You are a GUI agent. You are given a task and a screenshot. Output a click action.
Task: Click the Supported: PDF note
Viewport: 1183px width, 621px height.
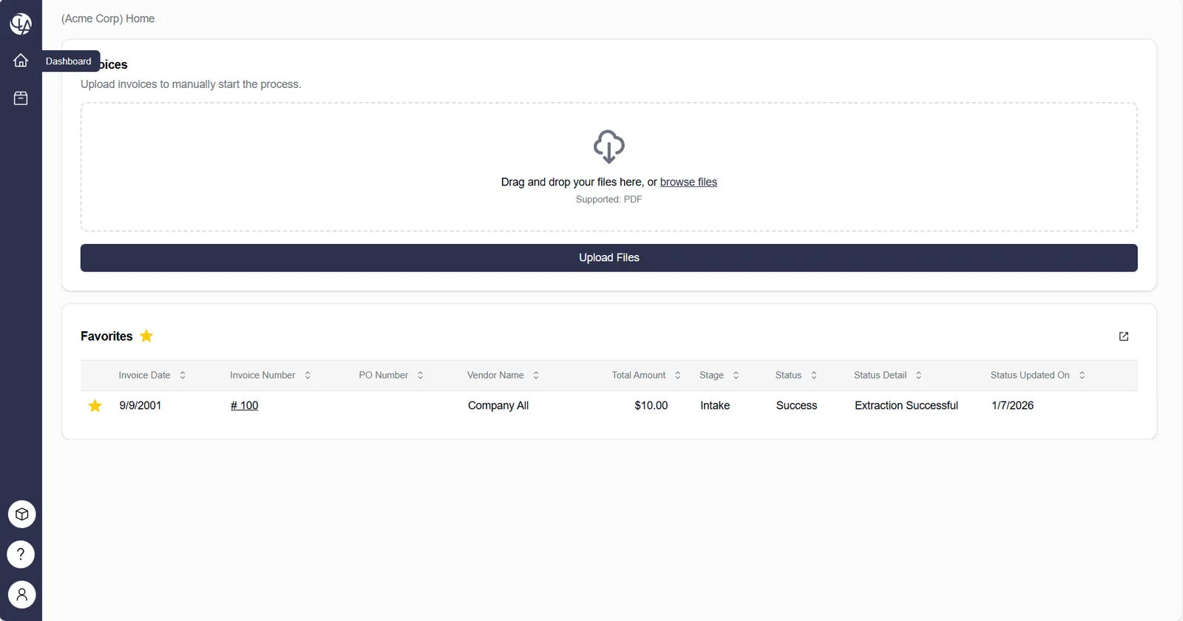(609, 200)
